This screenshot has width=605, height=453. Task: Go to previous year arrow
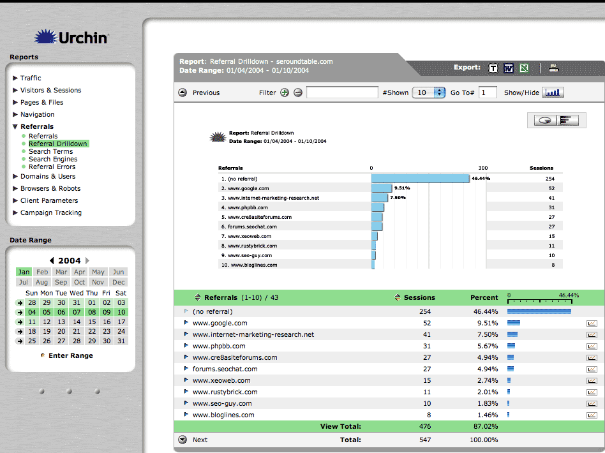click(52, 260)
